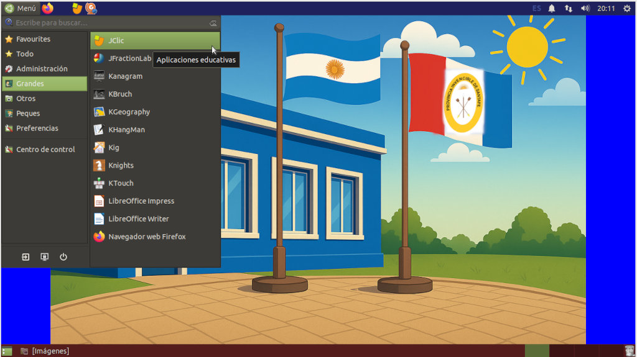Open the Favourites category
The width and height of the screenshot is (637, 357).
click(x=33, y=39)
